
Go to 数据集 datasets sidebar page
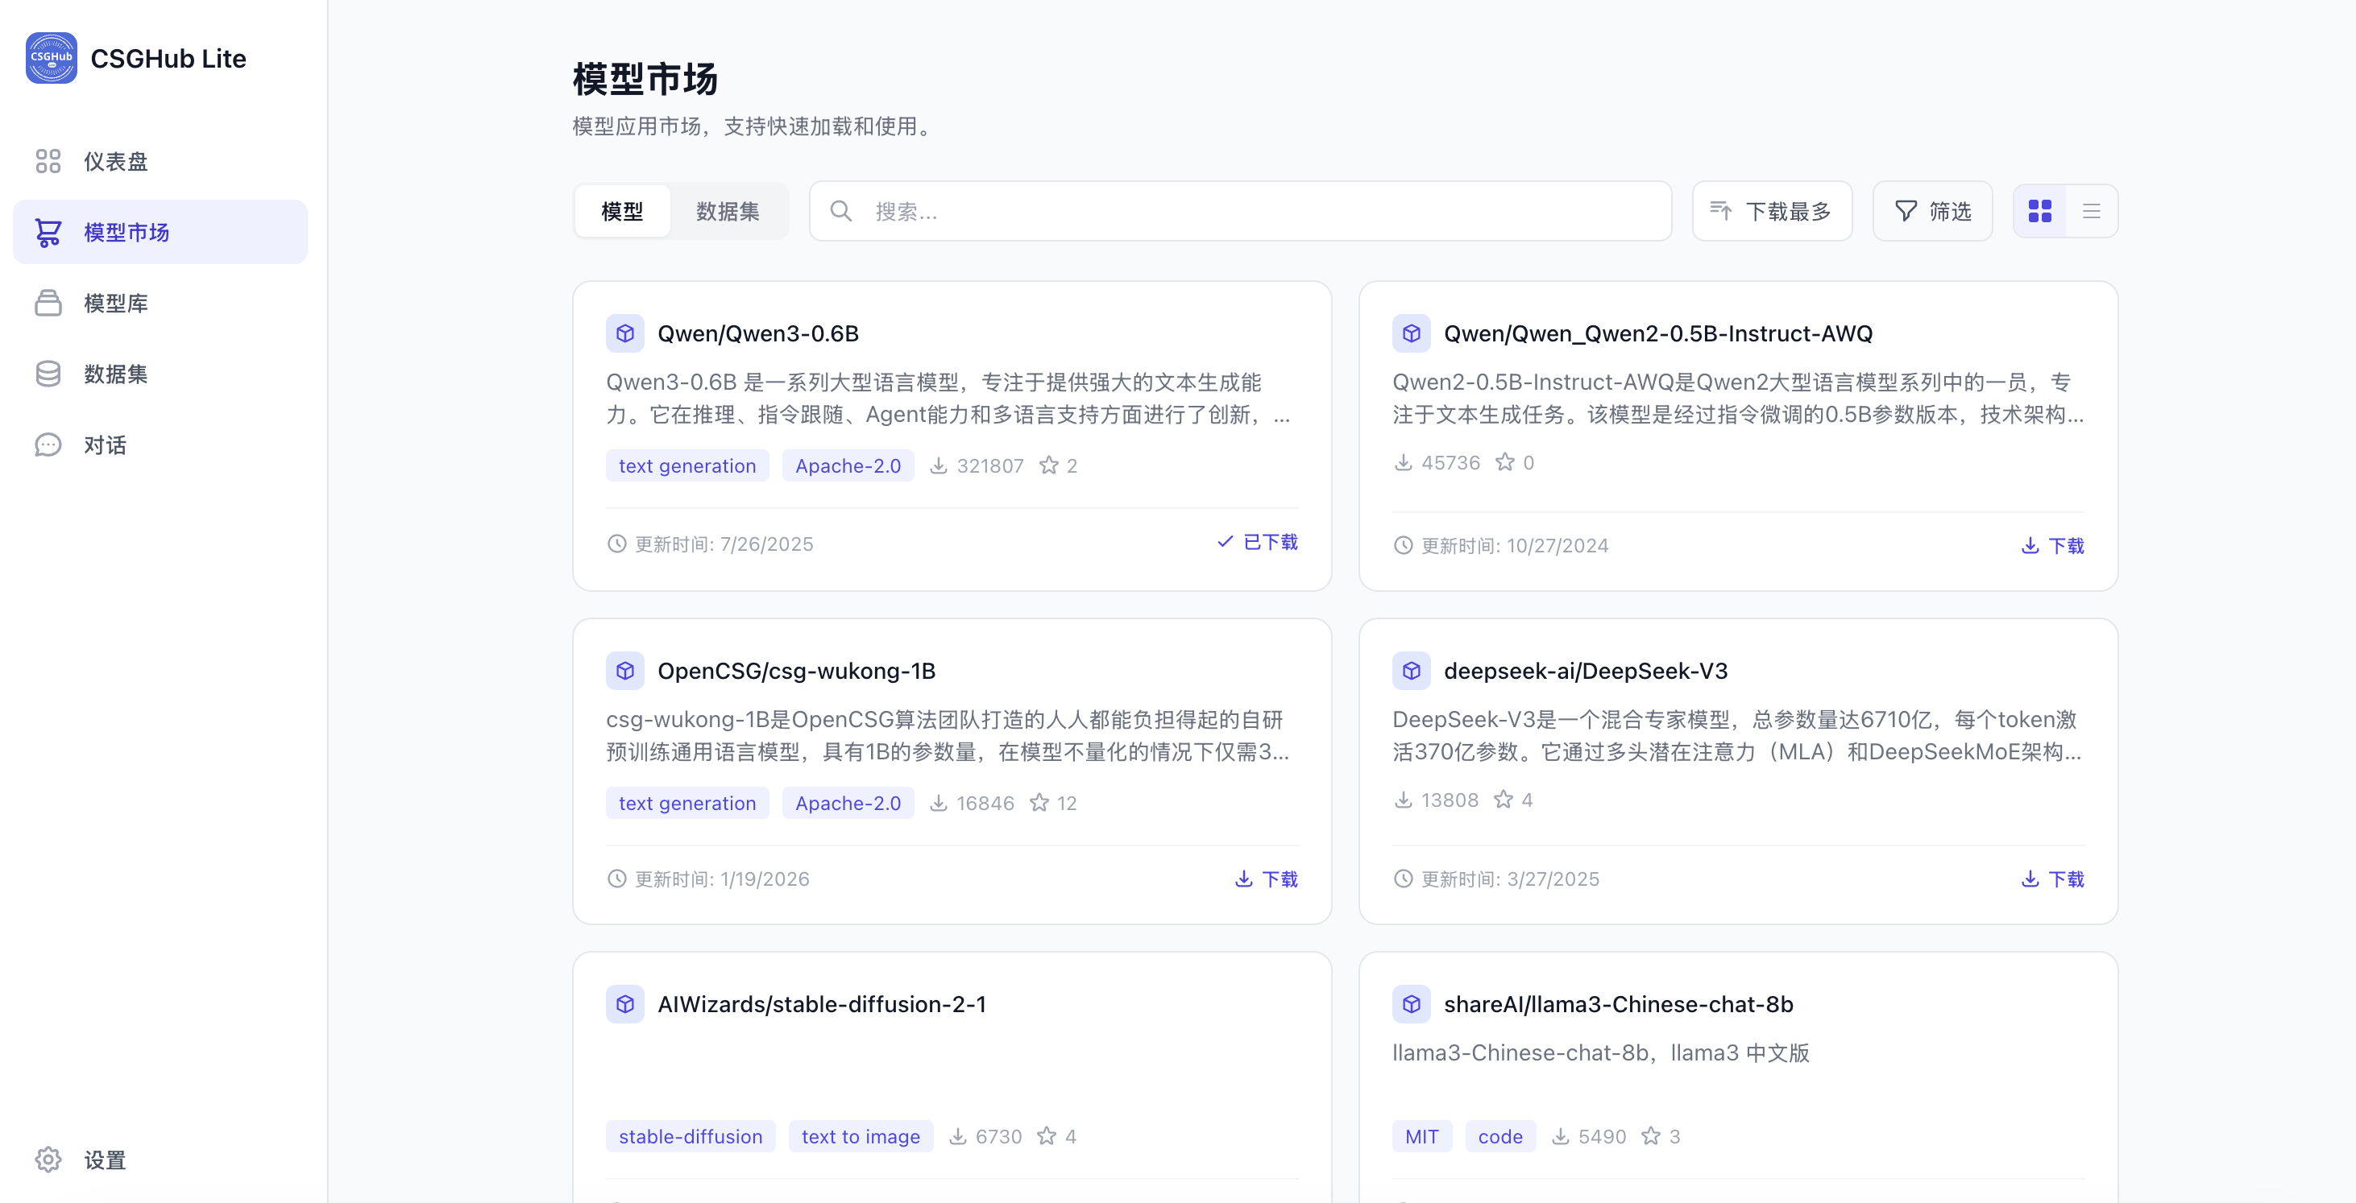[x=114, y=374]
